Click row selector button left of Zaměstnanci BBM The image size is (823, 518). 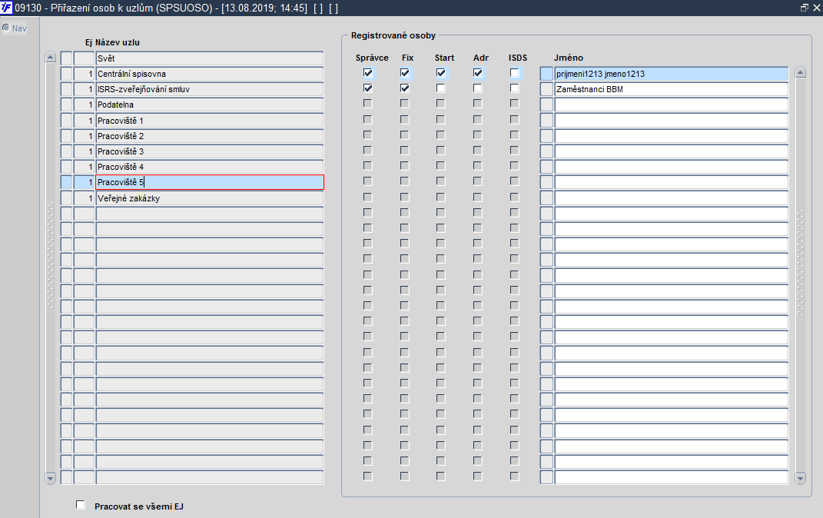tap(546, 89)
